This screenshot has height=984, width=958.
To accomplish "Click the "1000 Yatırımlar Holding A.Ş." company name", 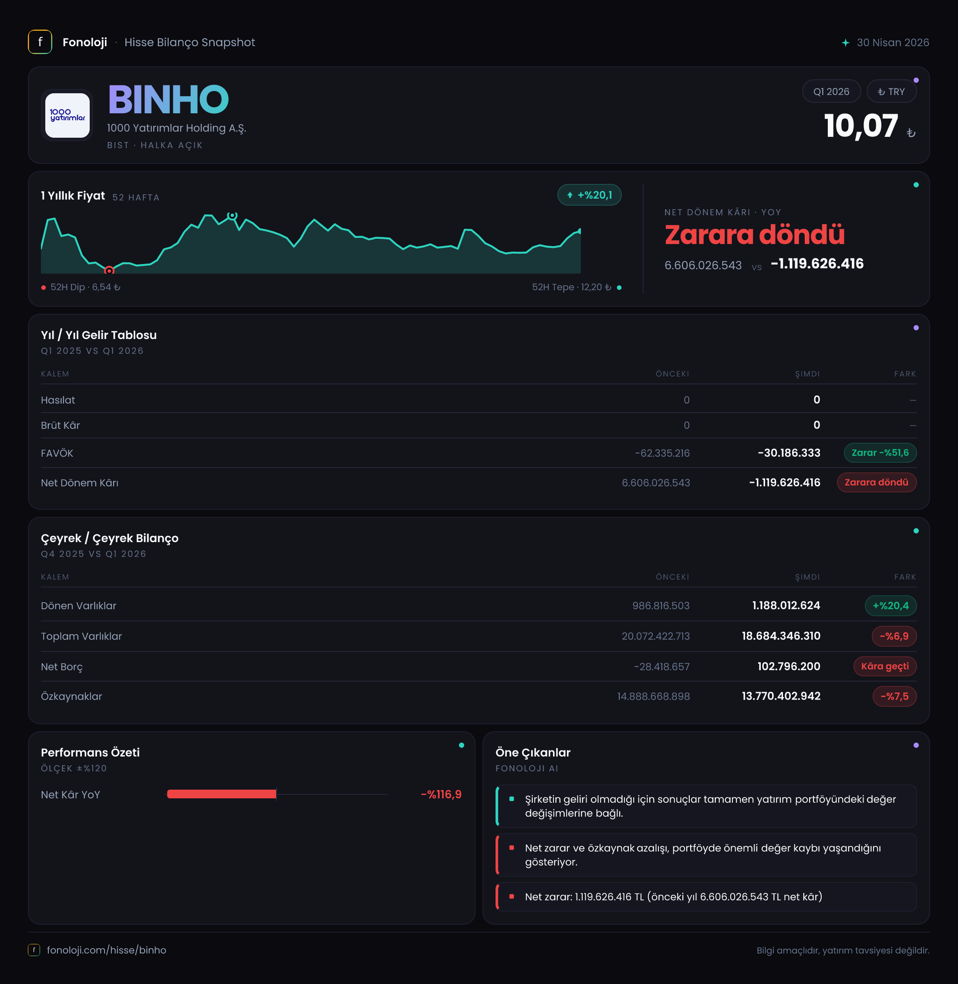I will [x=177, y=129].
